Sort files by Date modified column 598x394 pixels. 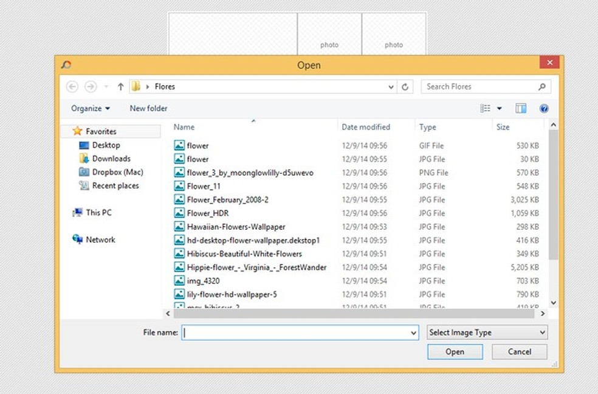pos(366,127)
